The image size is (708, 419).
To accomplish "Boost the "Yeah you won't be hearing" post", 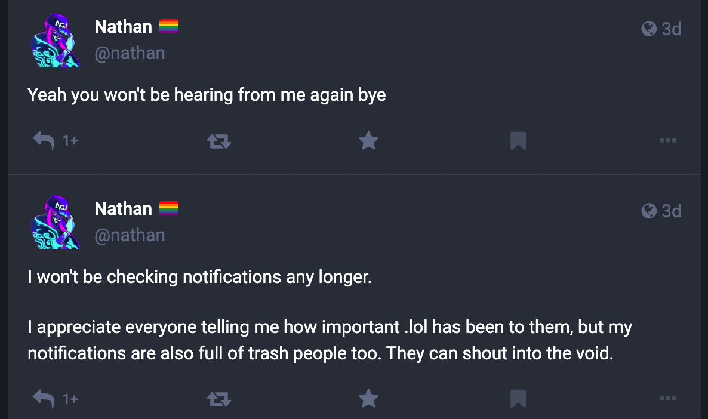I will coord(219,141).
